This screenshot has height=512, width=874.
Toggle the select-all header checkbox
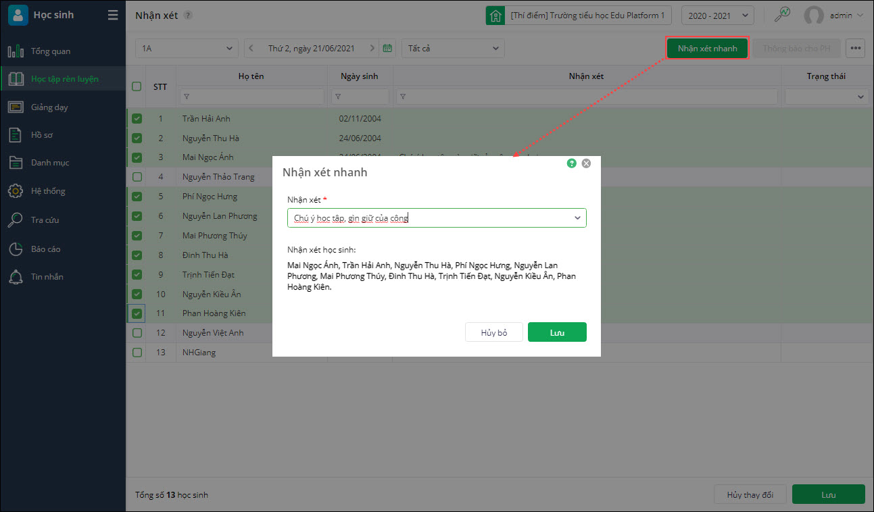(137, 86)
